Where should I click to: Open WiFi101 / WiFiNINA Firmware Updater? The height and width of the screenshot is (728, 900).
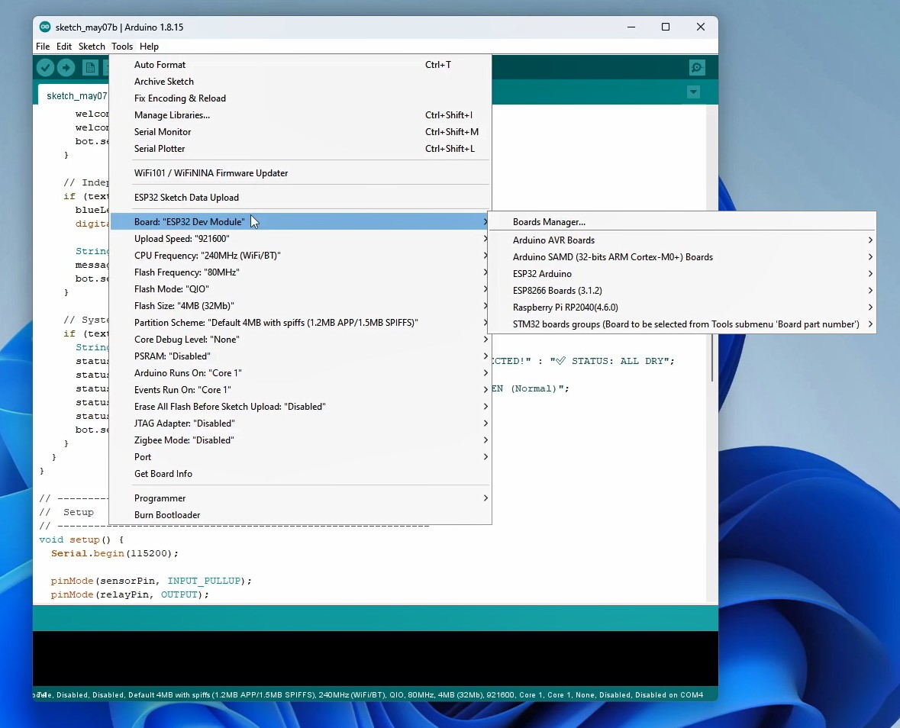[300, 172]
